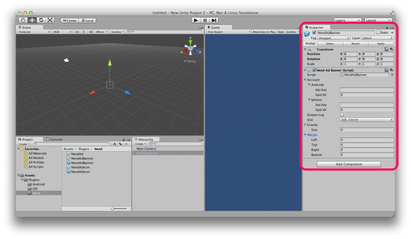Image resolution: width=411 pixels, height=239 pixels.
Task: Open Tag Untagged dropdown
Action: [334, 38]
